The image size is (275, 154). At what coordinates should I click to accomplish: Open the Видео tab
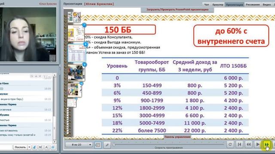[x=266, y=5]
